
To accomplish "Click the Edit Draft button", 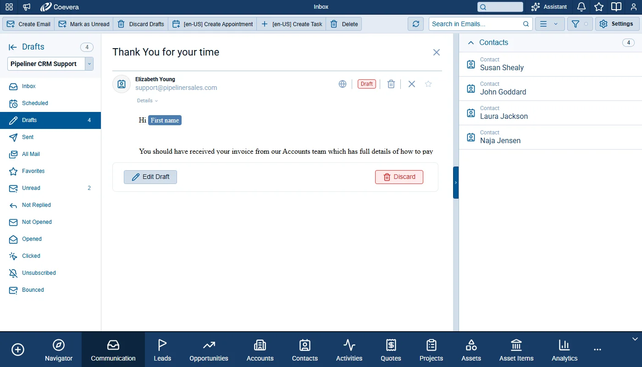I will click(150, 177).
